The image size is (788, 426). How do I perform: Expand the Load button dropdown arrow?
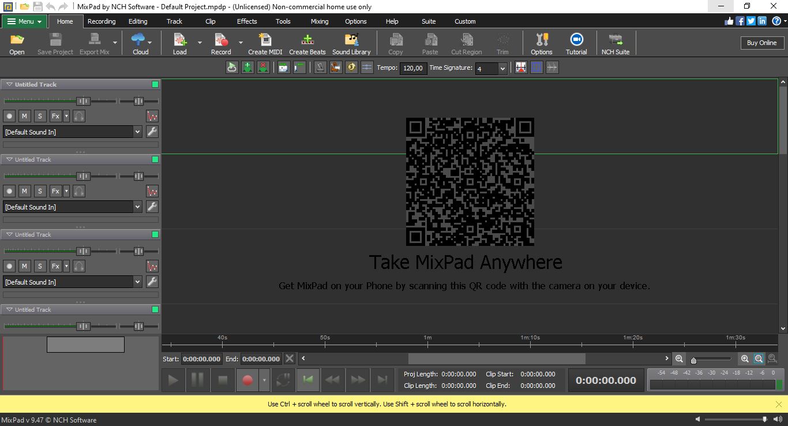(200, 43)
